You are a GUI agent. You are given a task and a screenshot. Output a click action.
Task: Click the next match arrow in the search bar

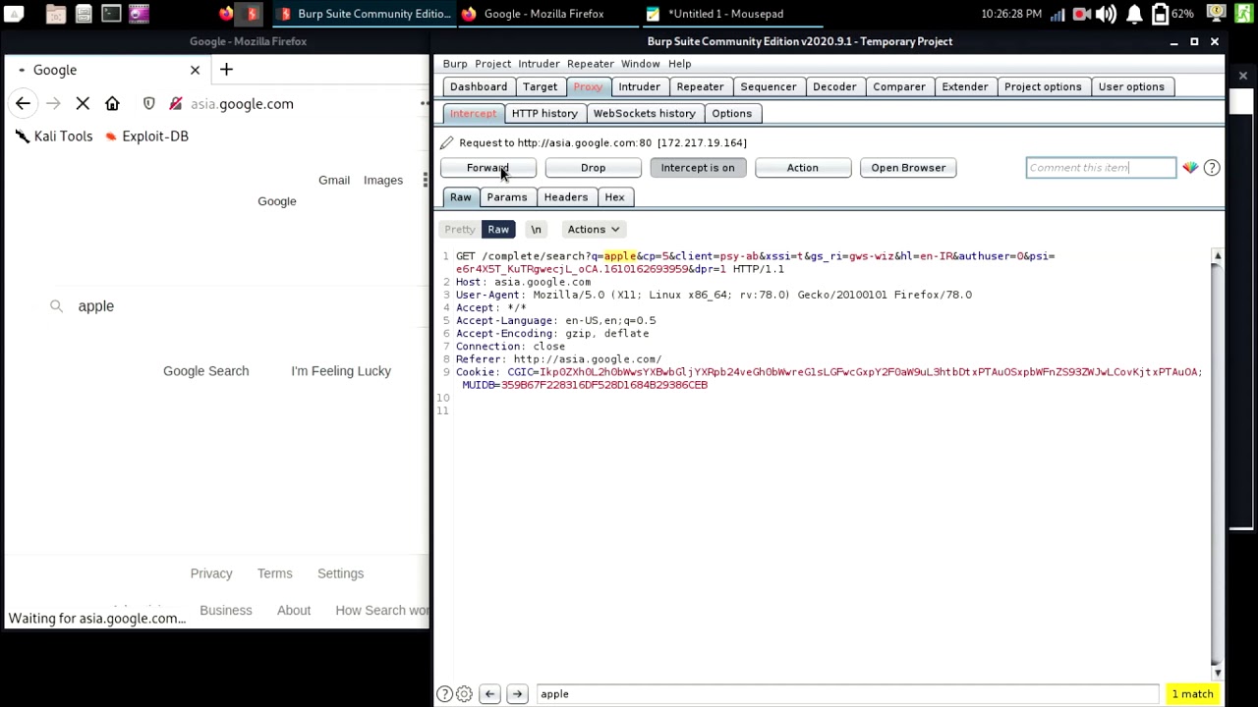[517, 694]
